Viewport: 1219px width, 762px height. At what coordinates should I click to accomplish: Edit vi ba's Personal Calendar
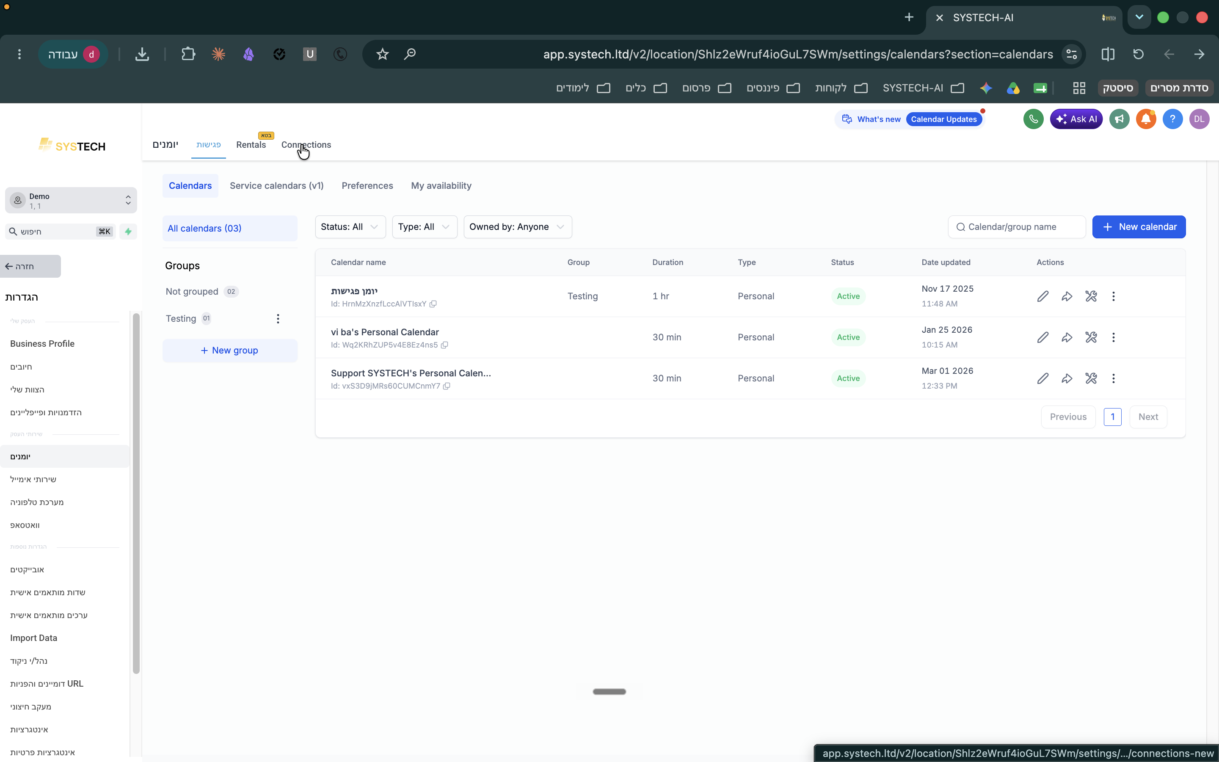pos(1042,337)
